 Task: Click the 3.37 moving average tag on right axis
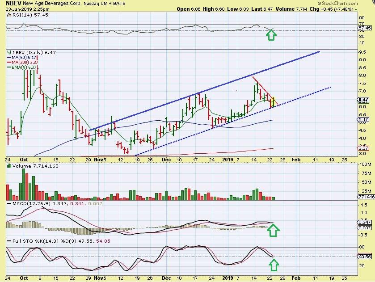(363, 148)
